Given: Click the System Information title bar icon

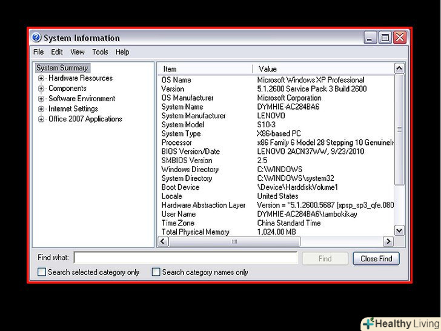Looking at the screenshot, I should pyautogui.click(x=36, y=38).
